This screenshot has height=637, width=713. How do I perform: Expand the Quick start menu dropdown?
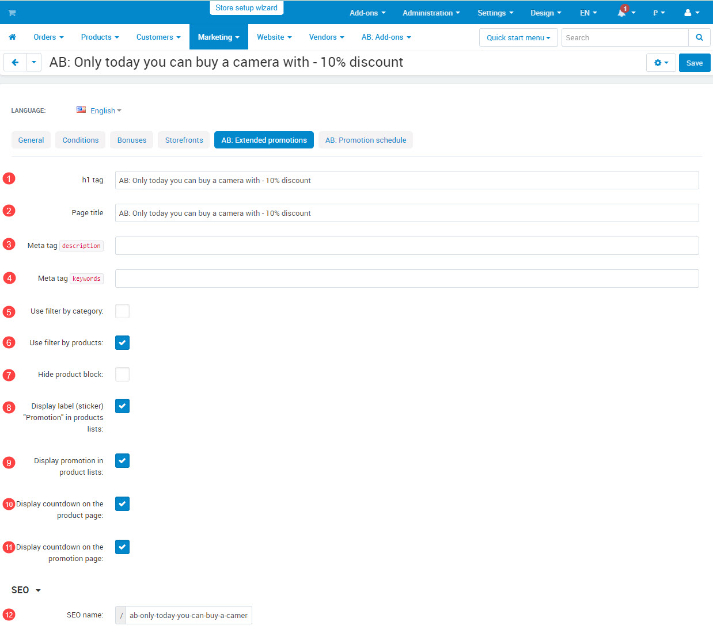point(518,37)
